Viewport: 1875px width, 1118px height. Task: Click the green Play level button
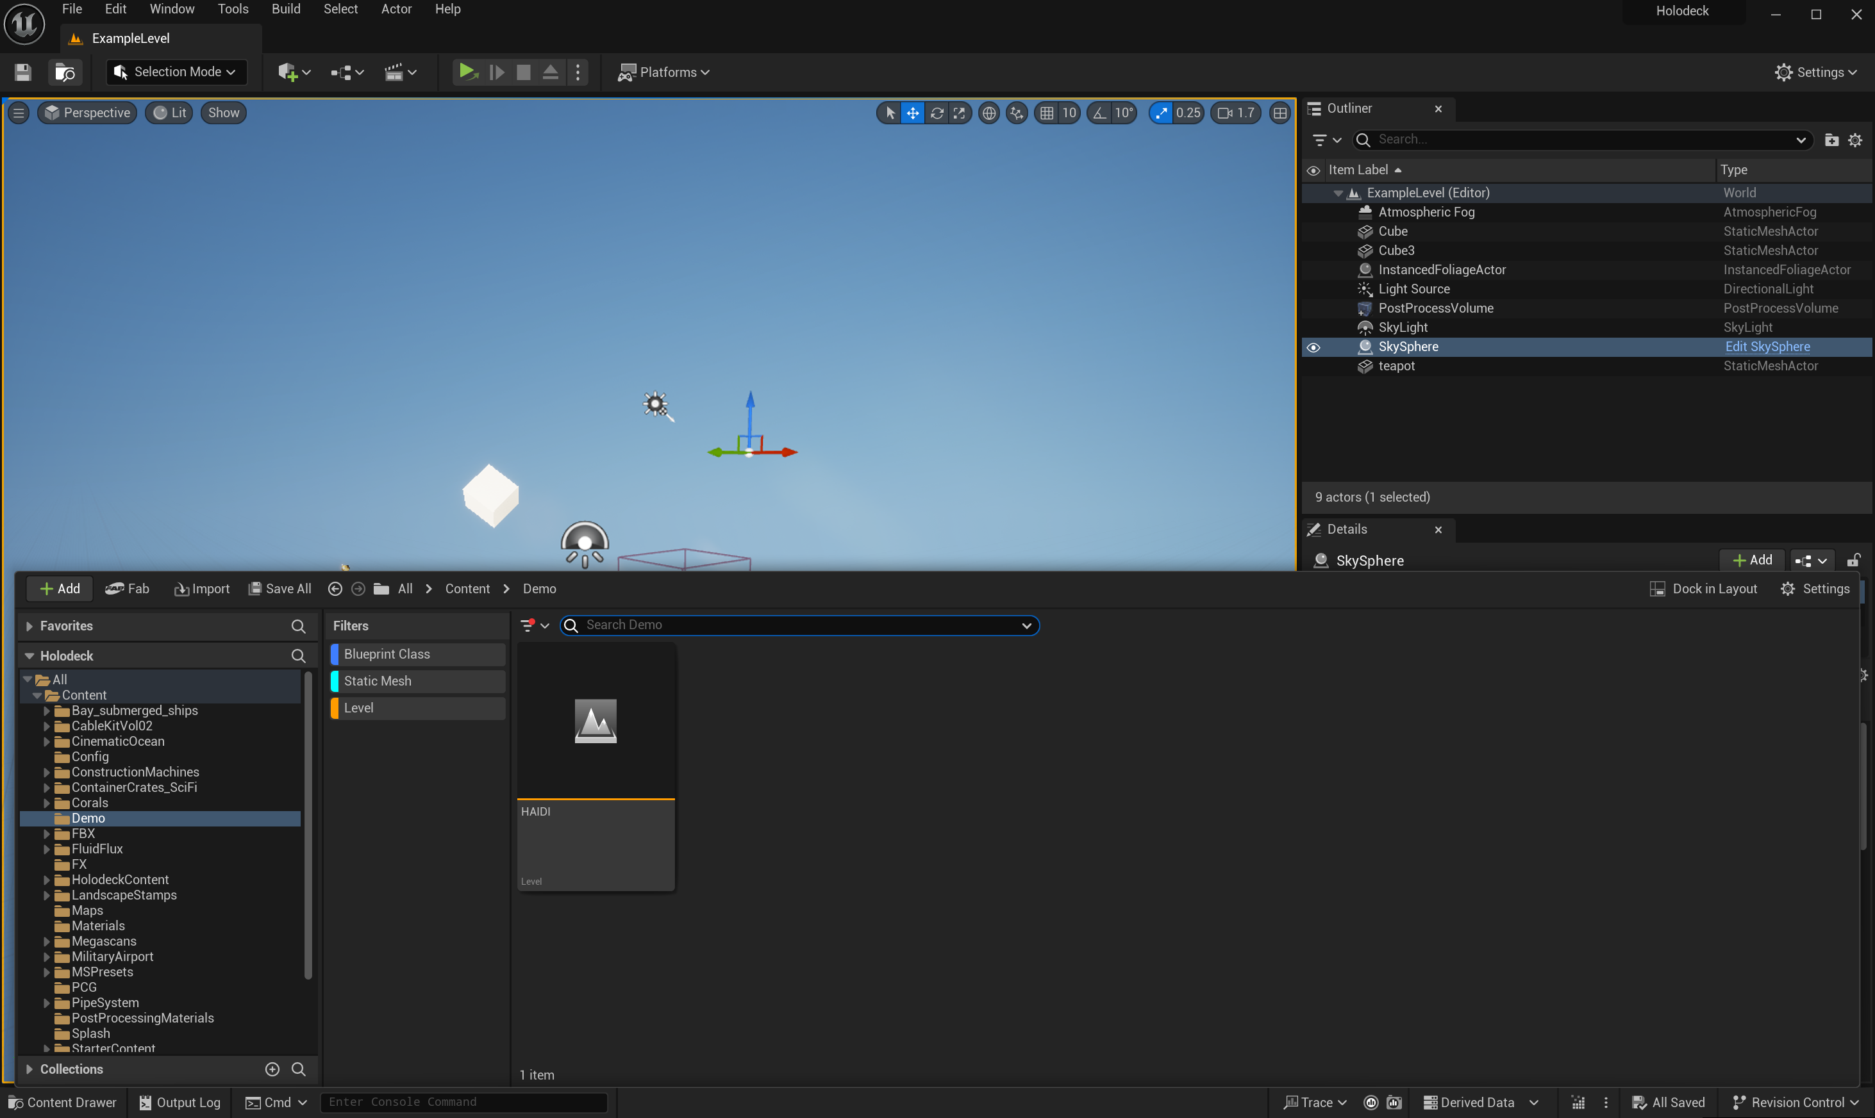click(467, 72)
